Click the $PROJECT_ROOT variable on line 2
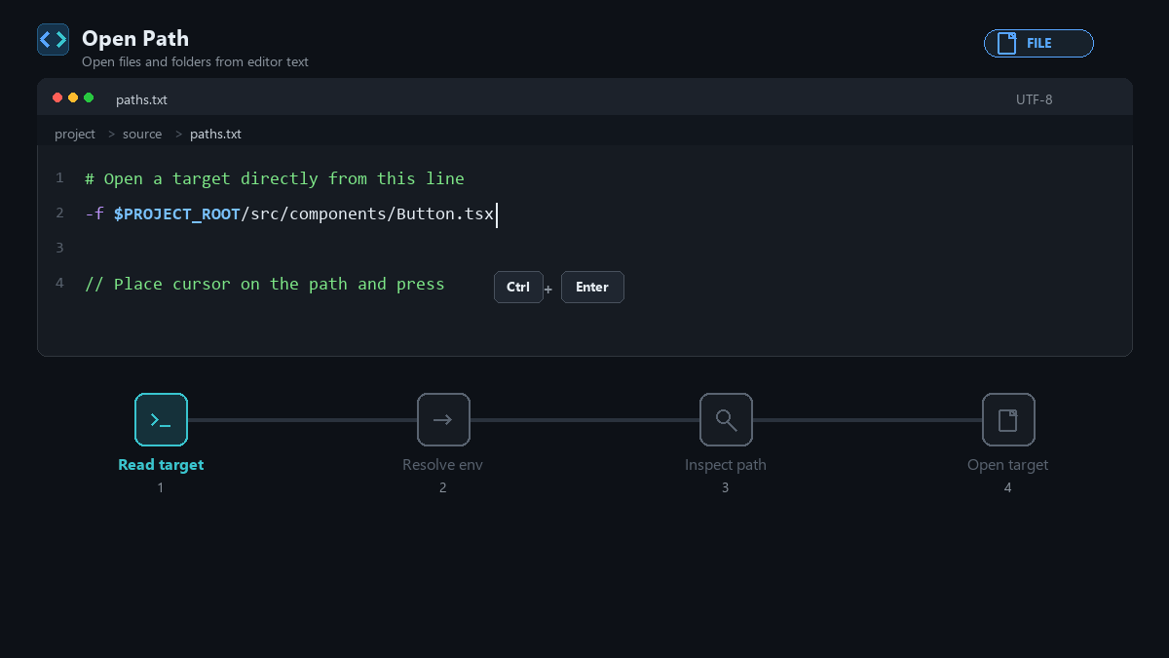 tap(177, 213)
